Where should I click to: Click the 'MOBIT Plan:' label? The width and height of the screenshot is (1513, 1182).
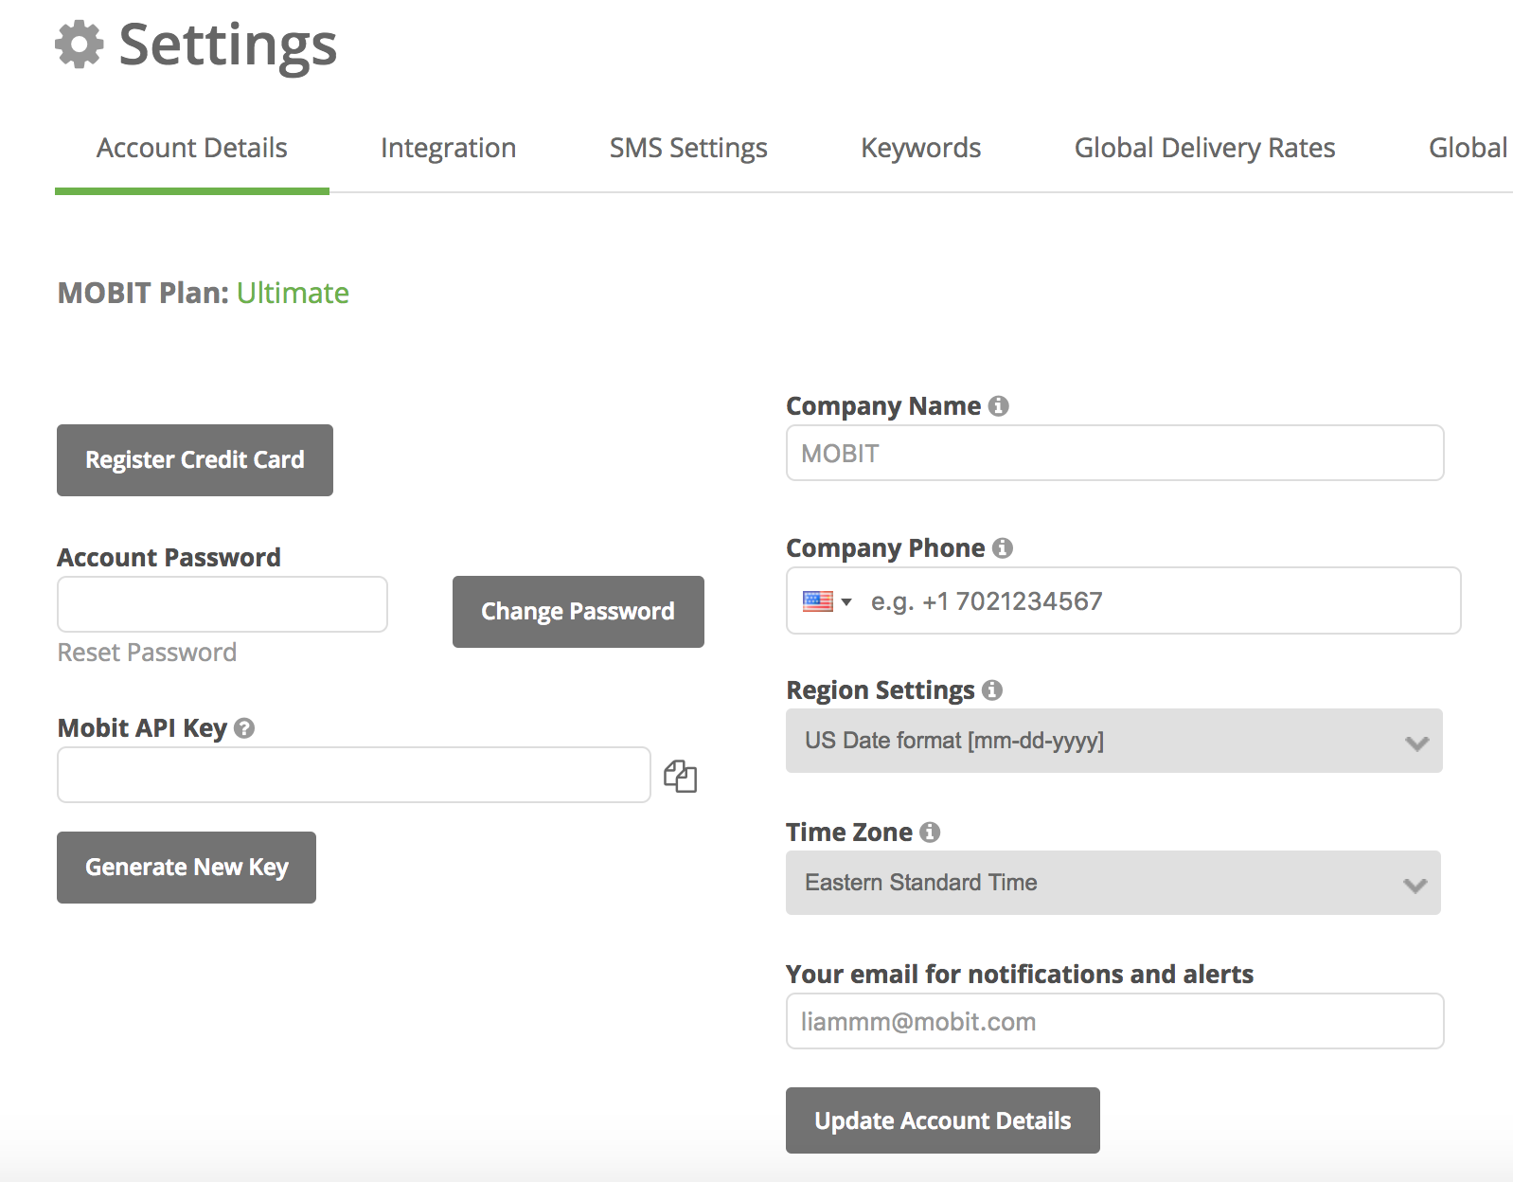pyautogui.click(x=143, y=293)
